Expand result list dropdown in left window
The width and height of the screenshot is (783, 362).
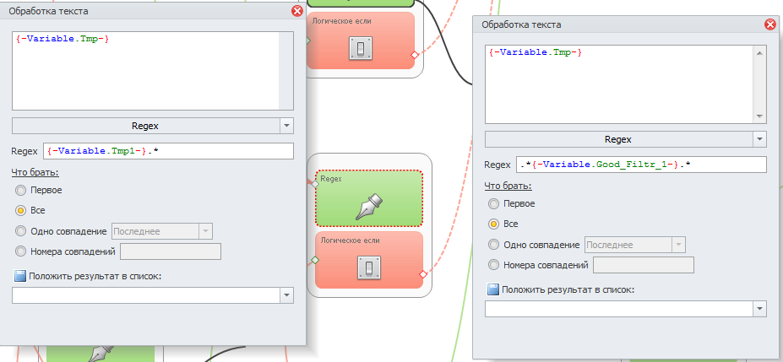pyautogui.click(x=286, y=295)
